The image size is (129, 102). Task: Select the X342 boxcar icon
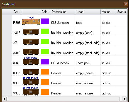[31, 52]
